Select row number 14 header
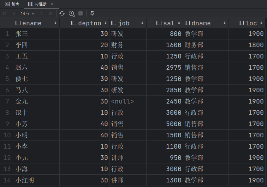The width and height of the screenshot is (267, 187). point(7,180)
